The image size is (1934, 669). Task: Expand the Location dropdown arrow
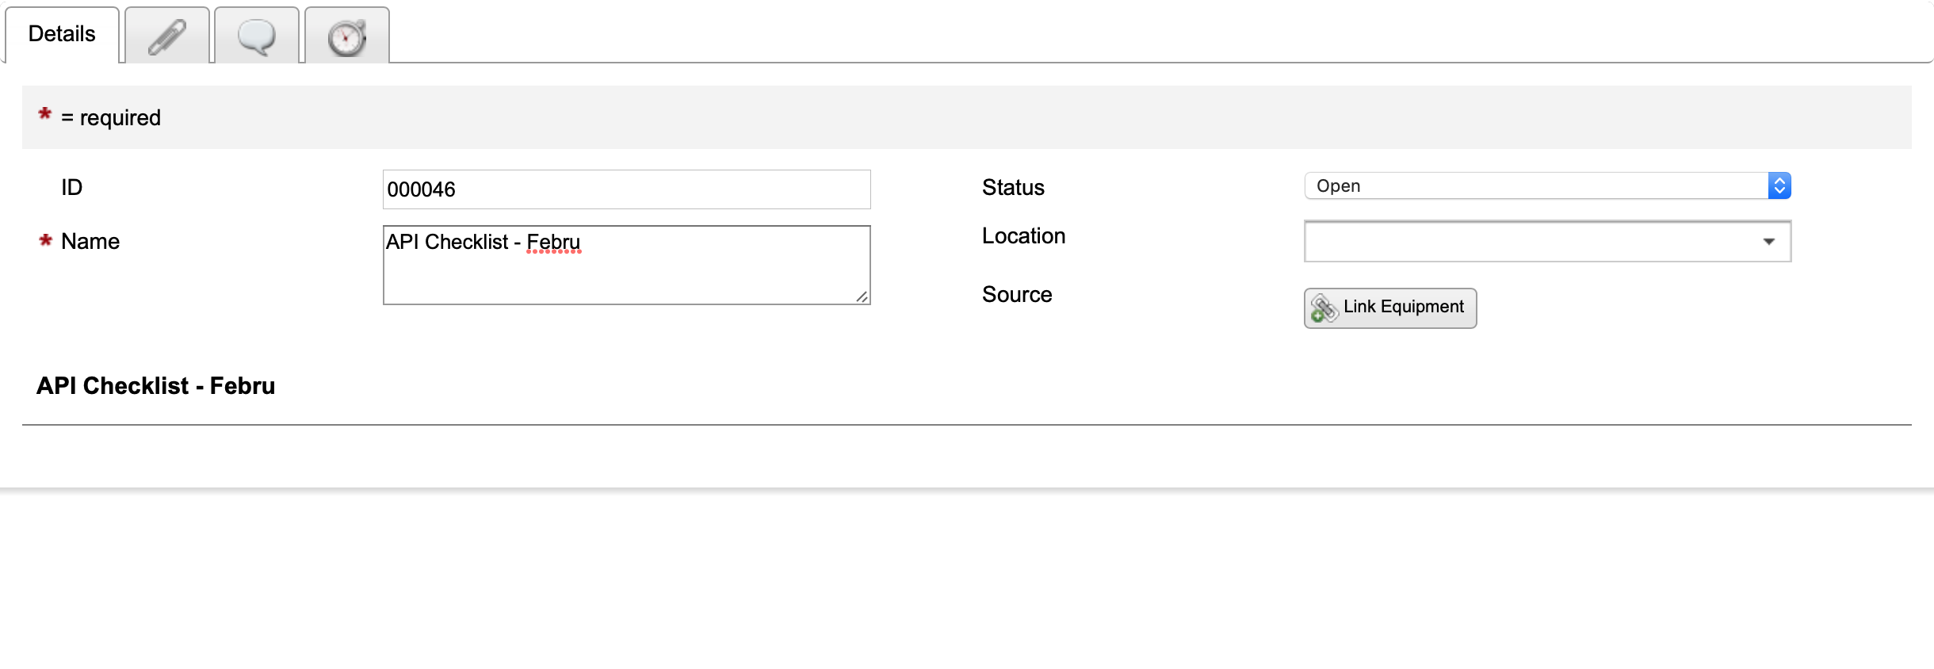[x=1769, y=241]
